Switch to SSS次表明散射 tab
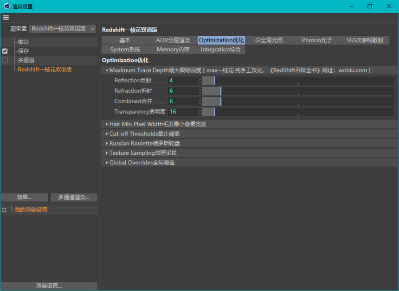Screen dimensions: 399x291 pyautogui.click(x=365, y=40)
